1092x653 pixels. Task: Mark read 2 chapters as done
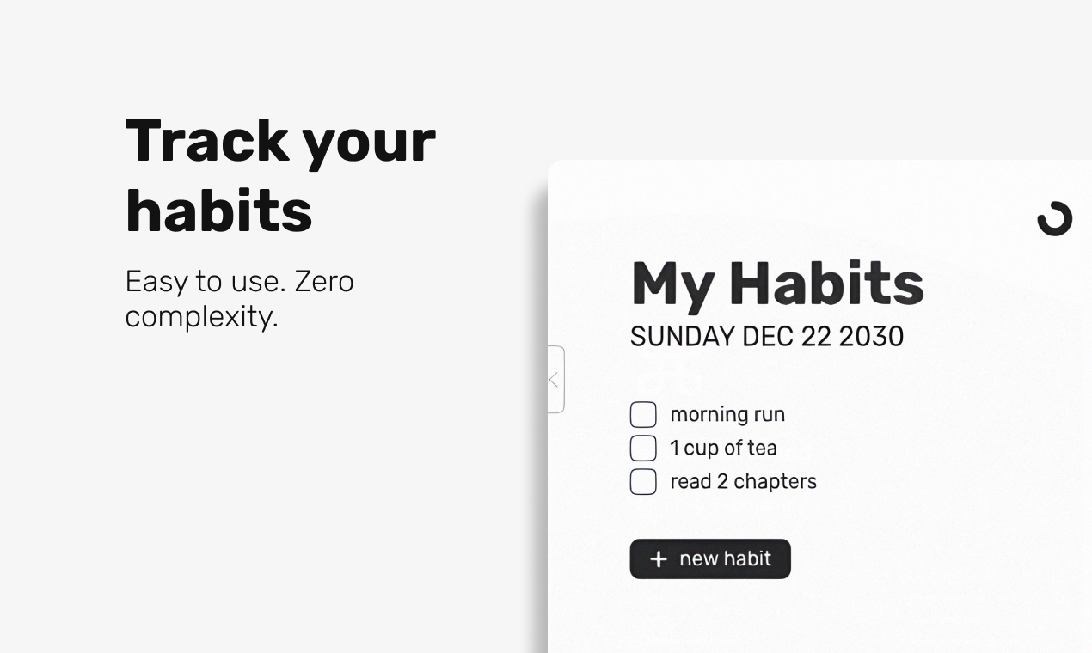click(643, 481)
